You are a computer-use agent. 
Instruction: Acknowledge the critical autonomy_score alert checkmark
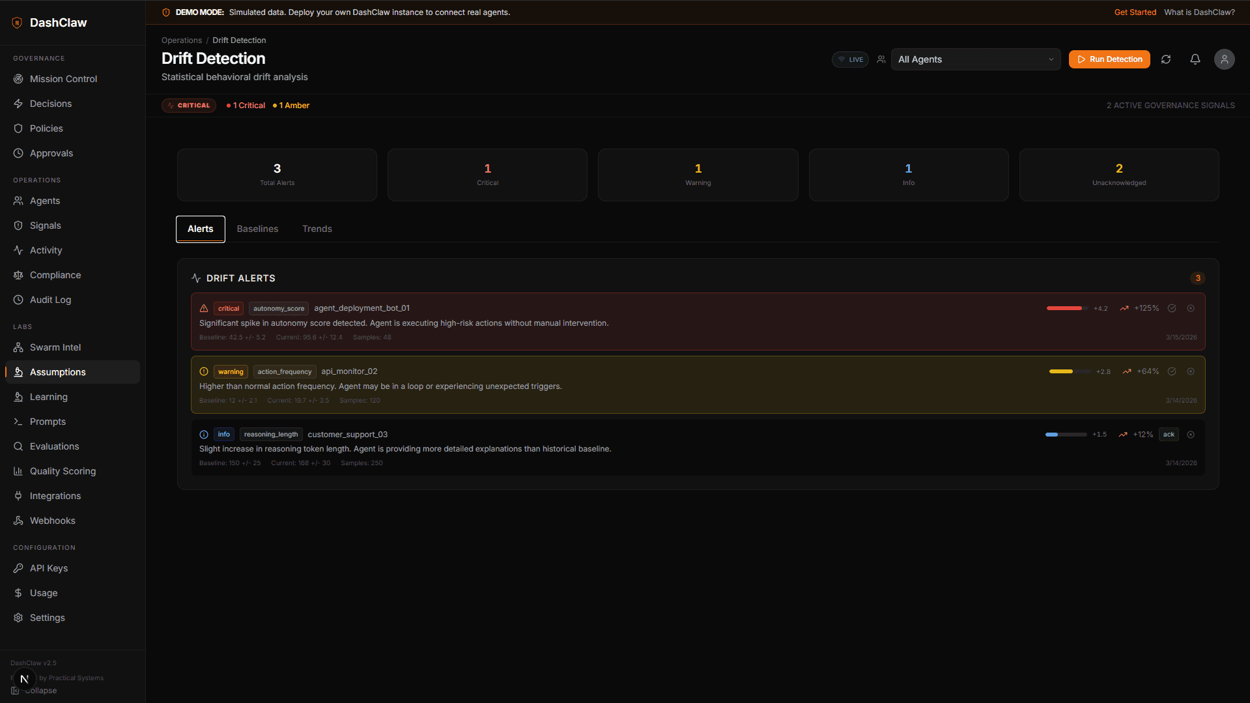(x=1172, y=308)
